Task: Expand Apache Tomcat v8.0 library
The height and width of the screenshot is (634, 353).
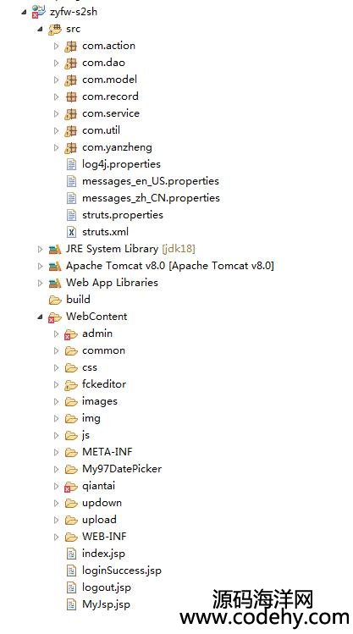Action: (40, 266)
